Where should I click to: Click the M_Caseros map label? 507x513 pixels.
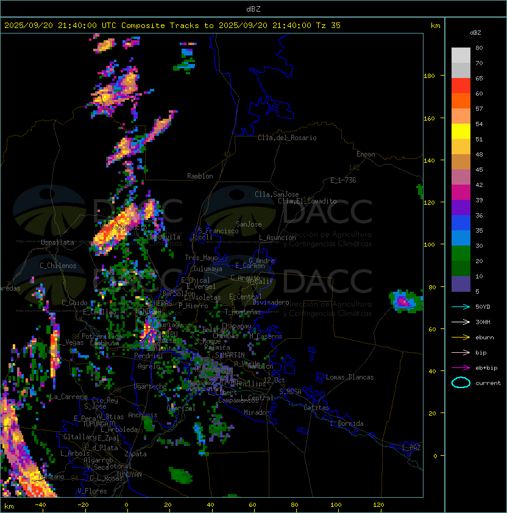tap(266, 336)
